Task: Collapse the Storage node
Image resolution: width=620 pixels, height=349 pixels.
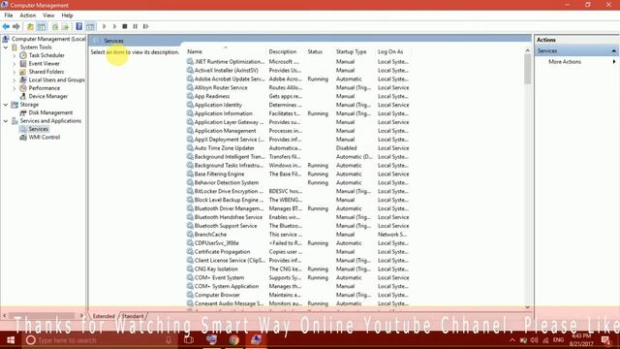Action: pyautogui.click(x=6, y=105)
